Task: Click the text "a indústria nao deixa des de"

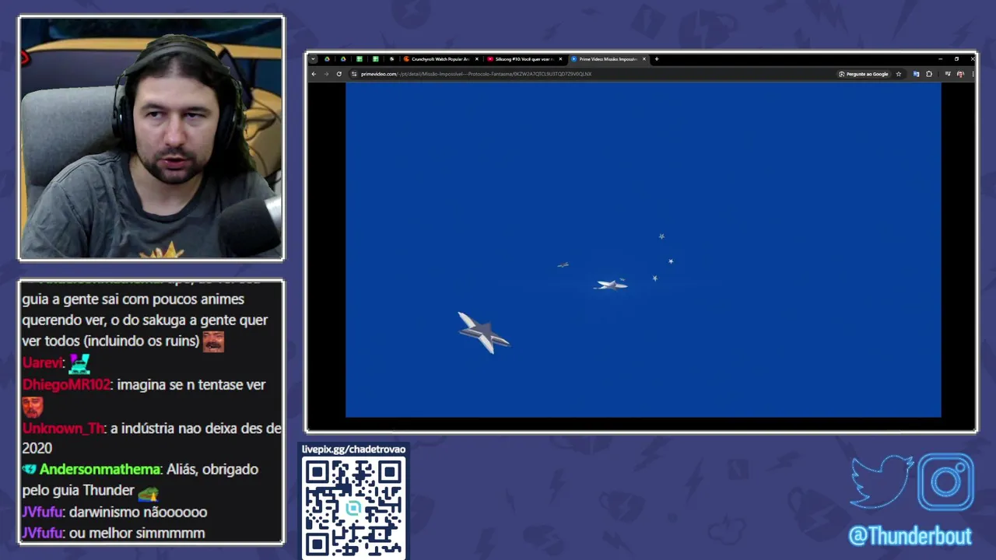Action: 196,429
